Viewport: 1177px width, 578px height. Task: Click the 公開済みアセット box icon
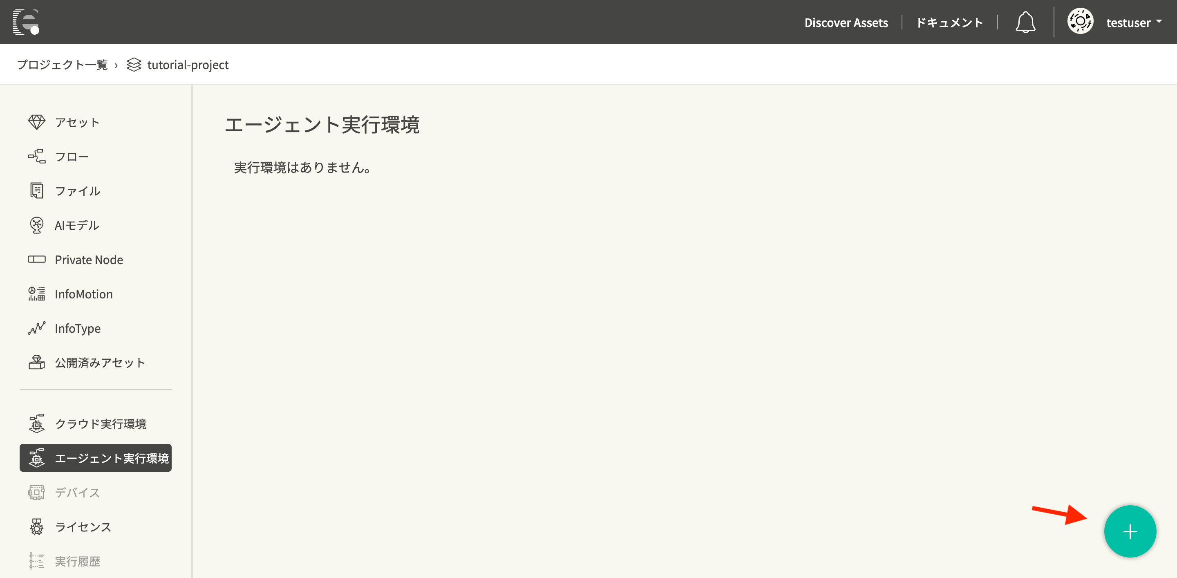point(36,362)
